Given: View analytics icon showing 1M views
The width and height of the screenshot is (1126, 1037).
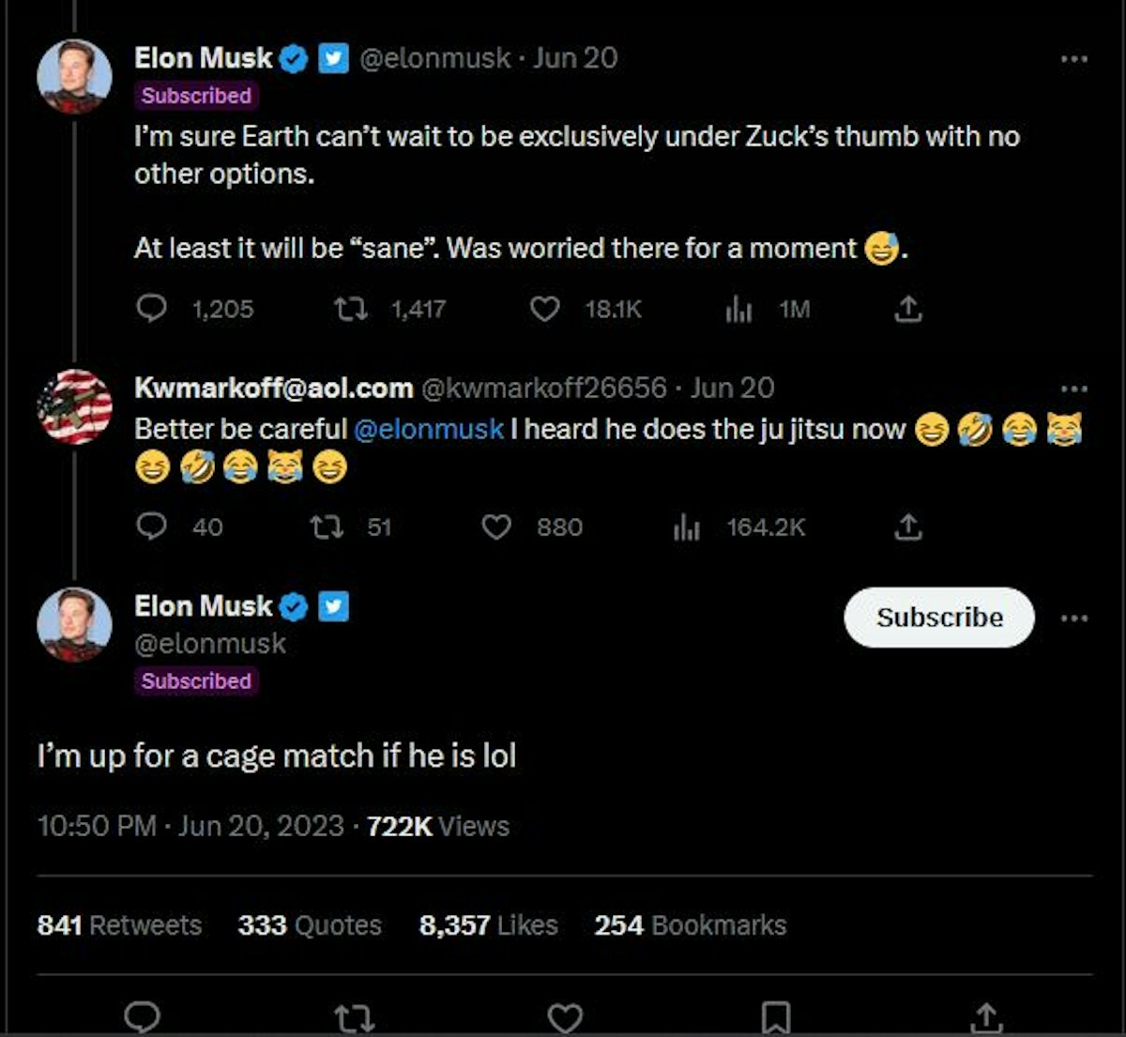Looking at the screenshot, I should coord(738,309).
